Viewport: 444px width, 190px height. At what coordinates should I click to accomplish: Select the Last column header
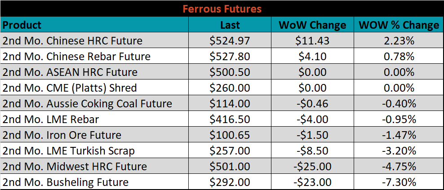(x=230, y=25)
